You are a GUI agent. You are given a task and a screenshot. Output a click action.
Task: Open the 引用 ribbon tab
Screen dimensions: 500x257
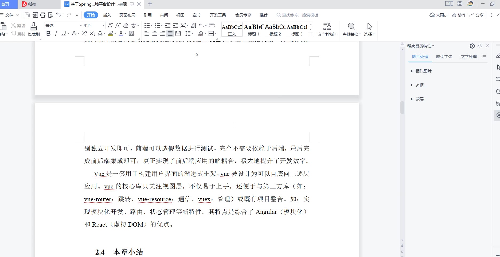pyautogui.click(x=147, y=15)
